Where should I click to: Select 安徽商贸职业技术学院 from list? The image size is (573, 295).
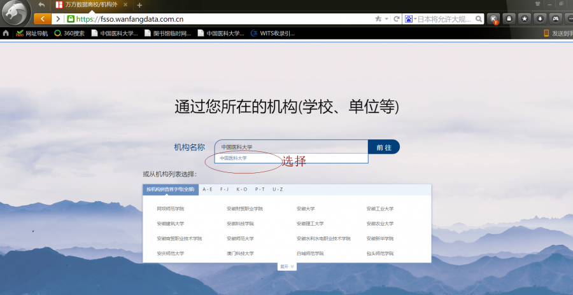click(x=179, y=238)
